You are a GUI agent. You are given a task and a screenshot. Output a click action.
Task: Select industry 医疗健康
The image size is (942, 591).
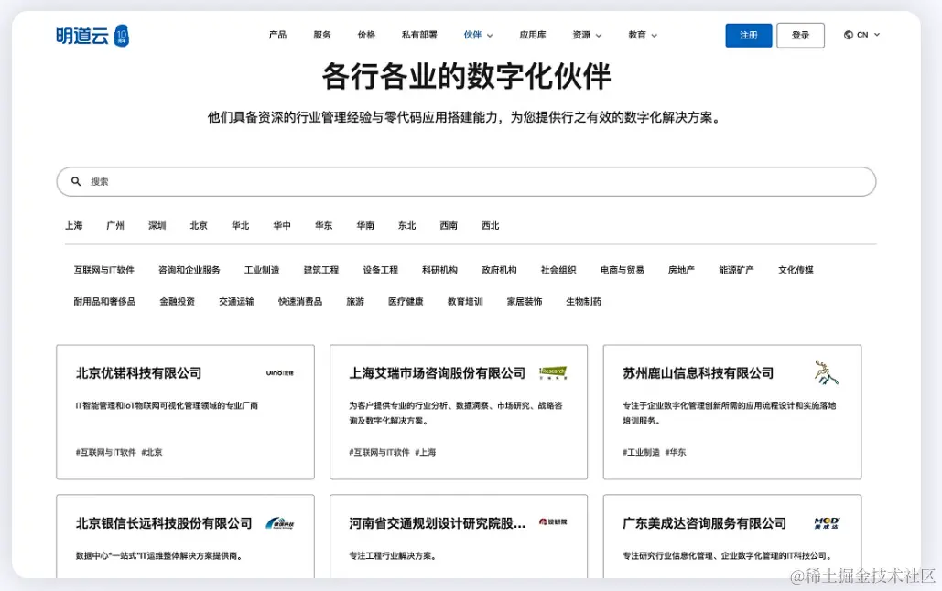[406, 301]
